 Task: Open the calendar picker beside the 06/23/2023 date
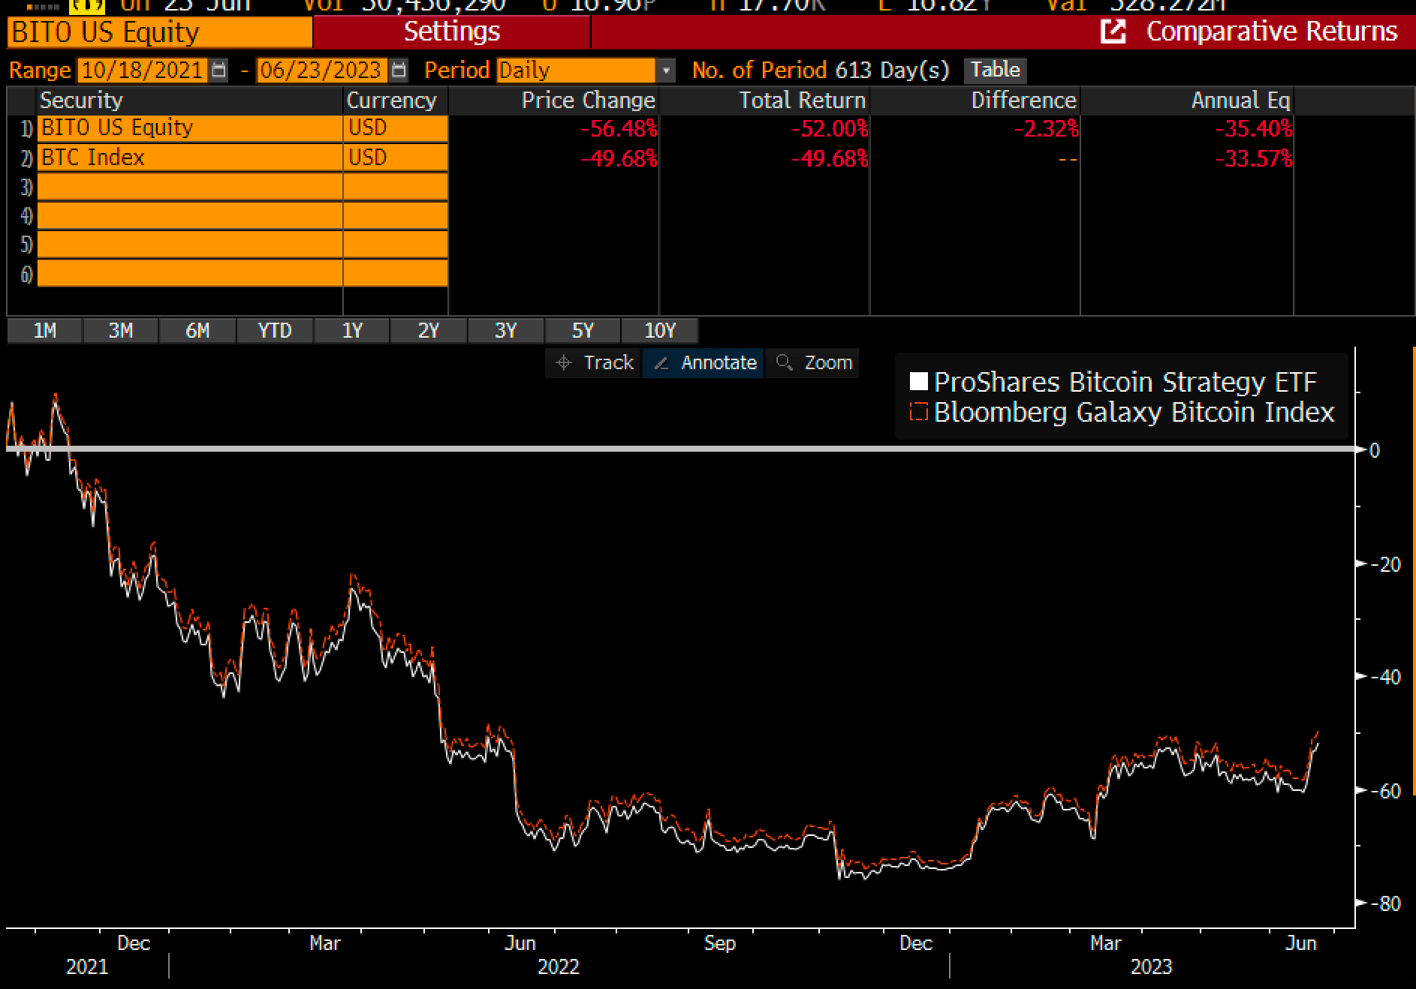click(398, 70)
